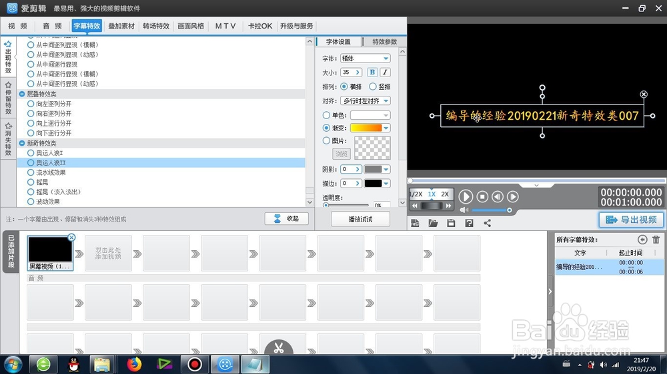Click the 播放试试 preview button
The image size is (667, 374).
pyautogui.click(x=360, y=219)
